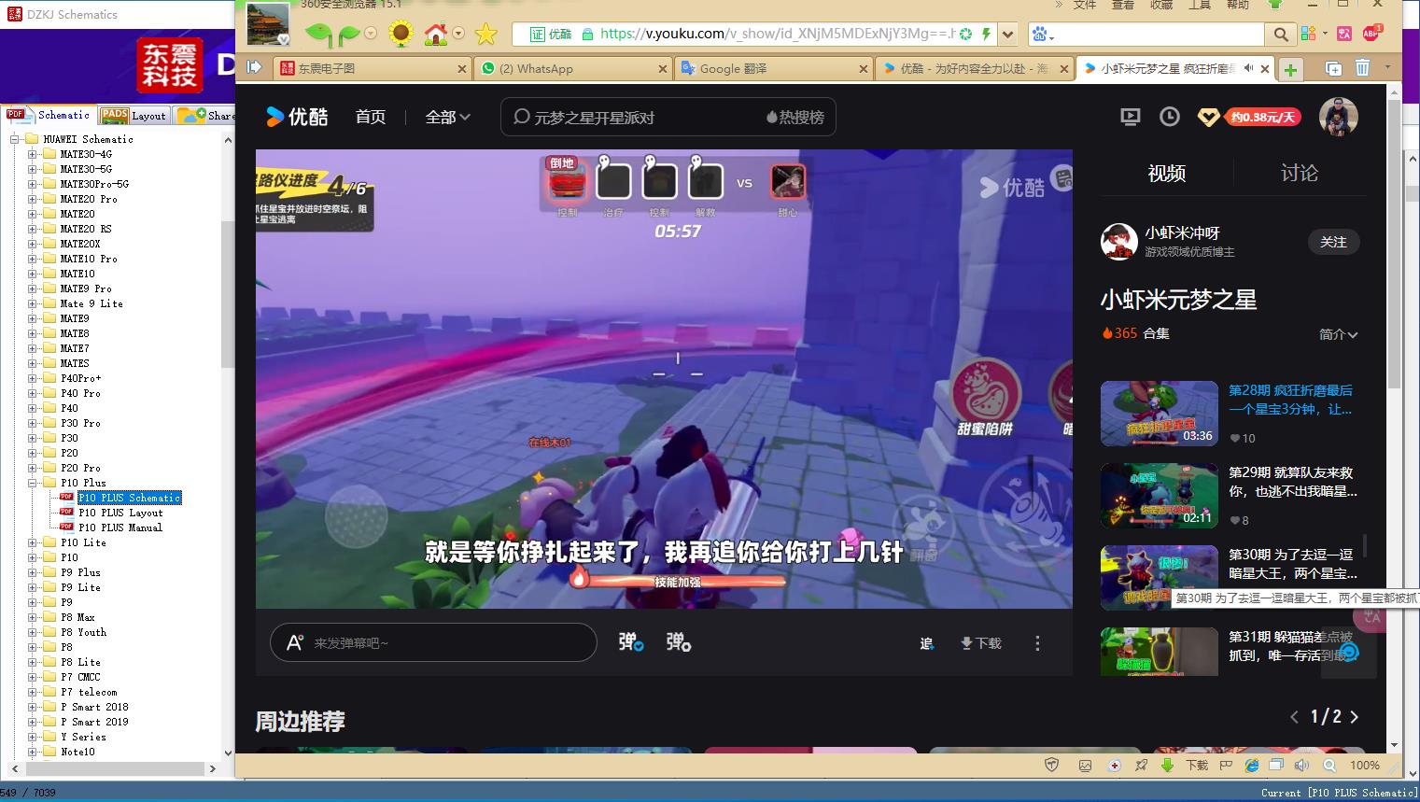Switch to the WhatsApp browser tab
This screenshot has width=1420, height=802.
pos(572,68)
